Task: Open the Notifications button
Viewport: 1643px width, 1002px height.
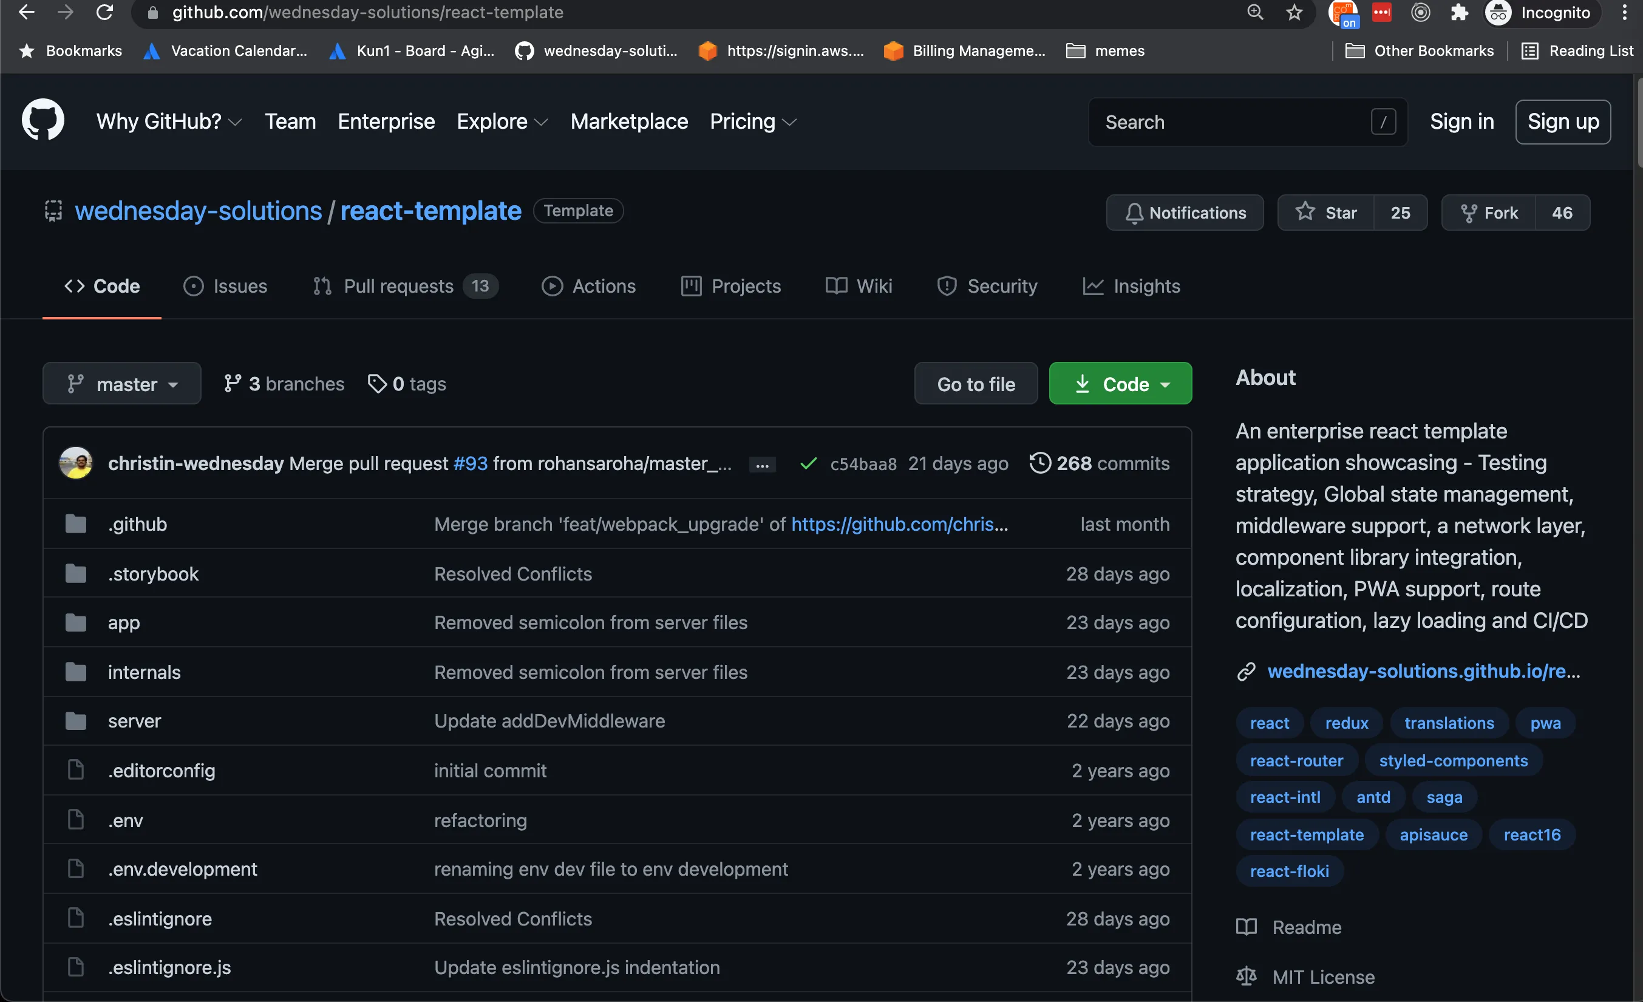Action: coord(1185,213)
